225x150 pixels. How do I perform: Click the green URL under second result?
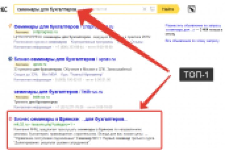point(40,64)
